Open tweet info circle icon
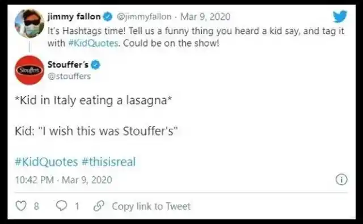Image resolution: width=363 pixels, height=224 pixels. point(341,180)
